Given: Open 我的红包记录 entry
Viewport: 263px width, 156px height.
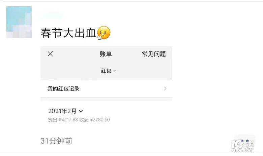Looking at the screenshot, I should 106,89.
